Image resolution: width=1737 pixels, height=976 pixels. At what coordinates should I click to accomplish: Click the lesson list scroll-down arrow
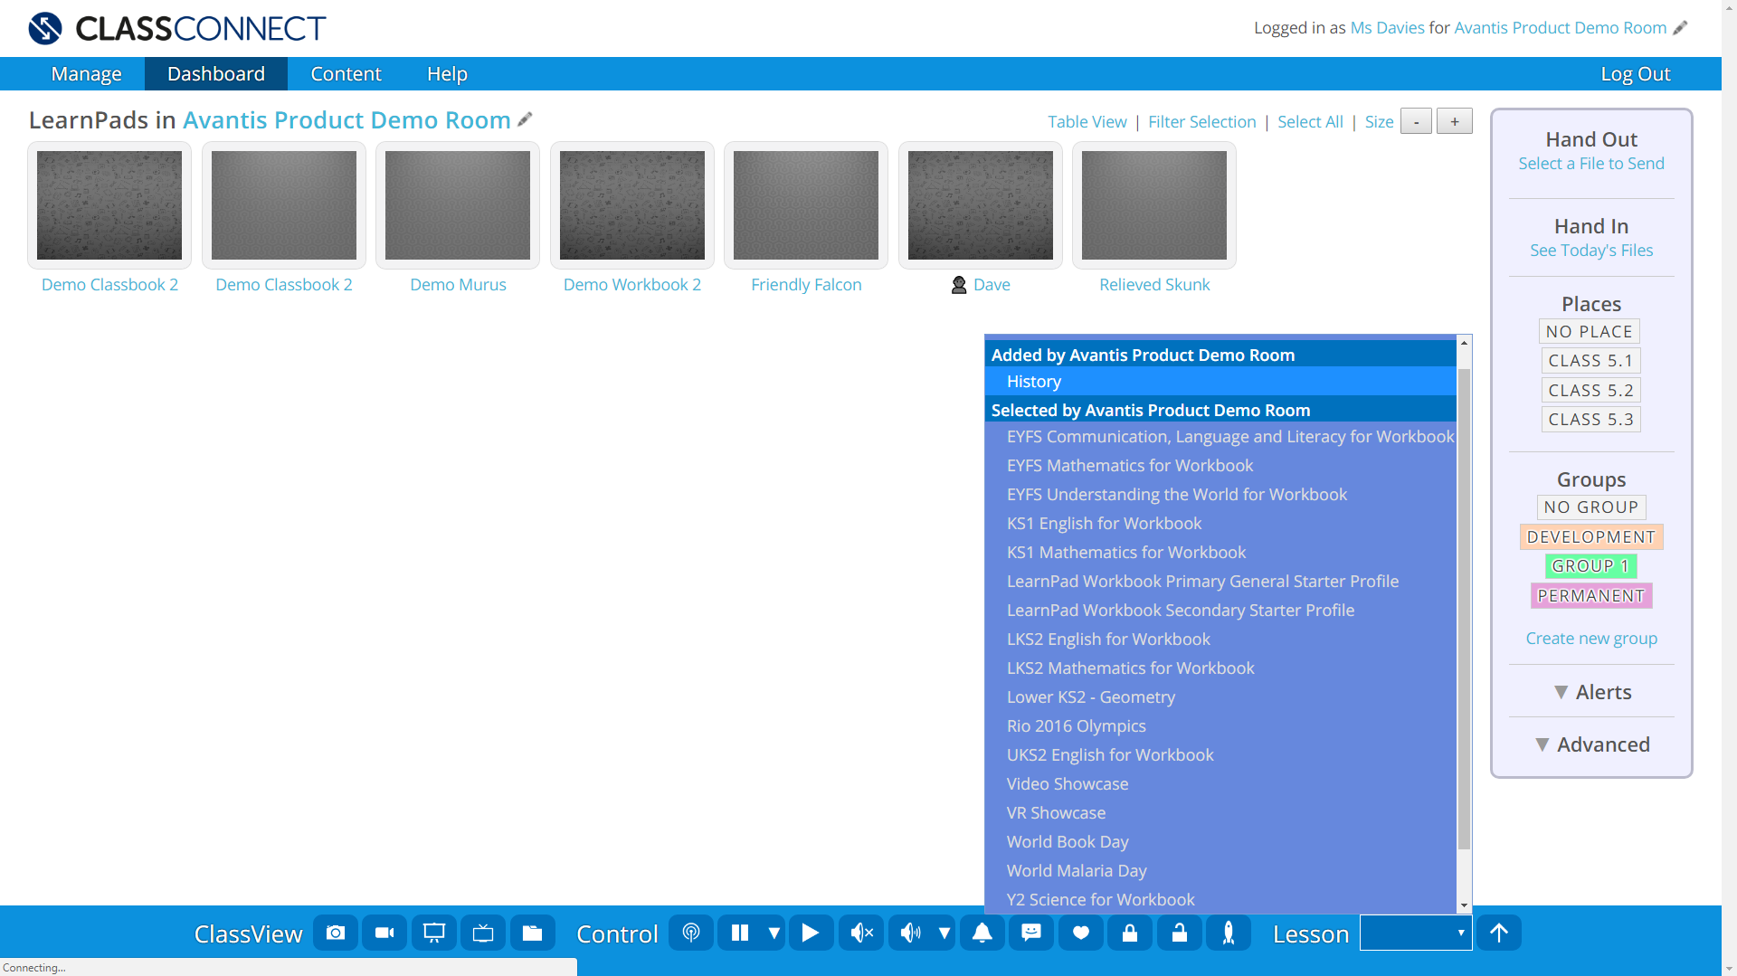click(x=1464, y=905)
